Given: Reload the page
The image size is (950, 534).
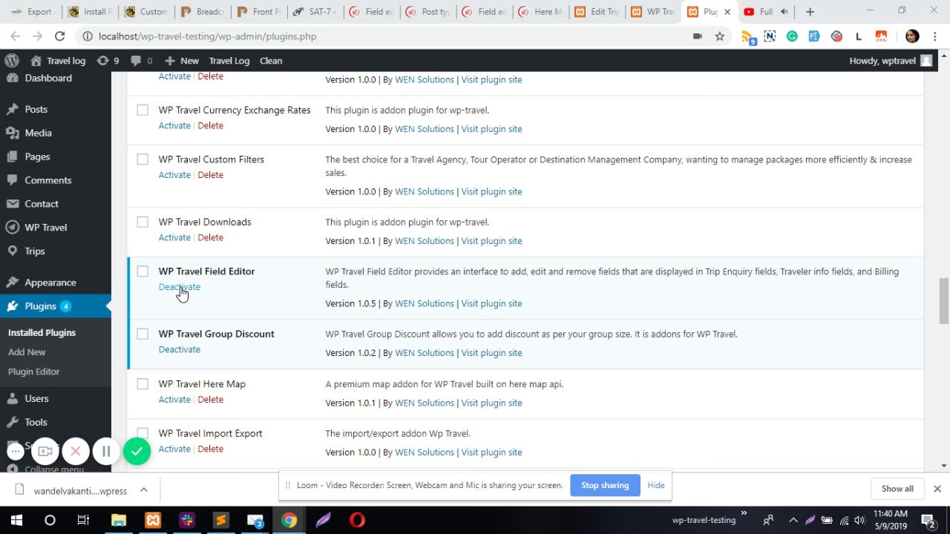Looking at the screenshot, I should [x=60, y=36].
